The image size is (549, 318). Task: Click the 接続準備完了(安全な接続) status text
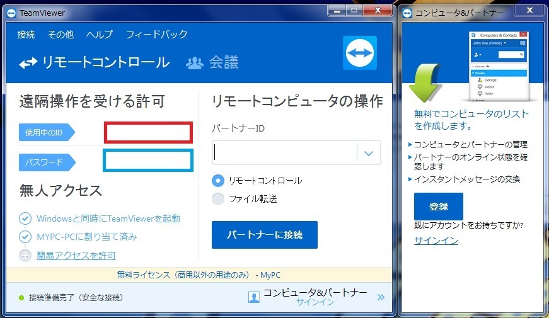pos(76,298)
